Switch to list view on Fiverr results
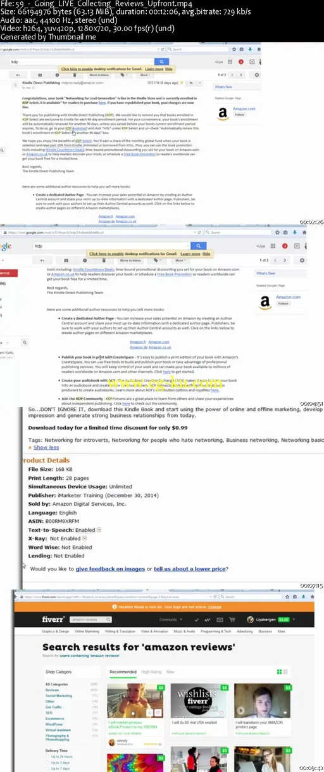The width and height of the screenshot is (324, 772). pyautogui.click(x=286, y=672)
